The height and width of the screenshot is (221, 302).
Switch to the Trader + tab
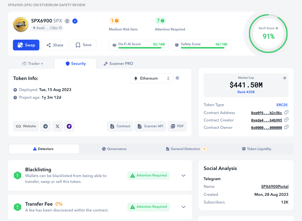(x=33, y=64)
